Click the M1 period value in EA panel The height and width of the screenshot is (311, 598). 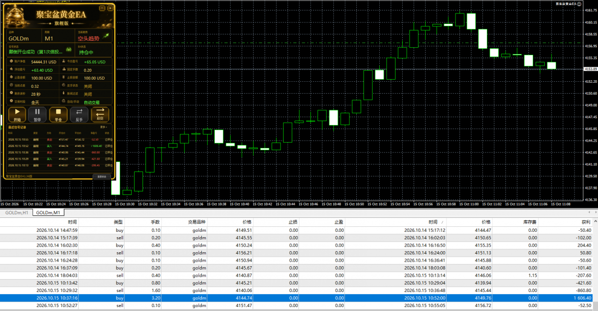pyautogui.click(x=49, y=38)
